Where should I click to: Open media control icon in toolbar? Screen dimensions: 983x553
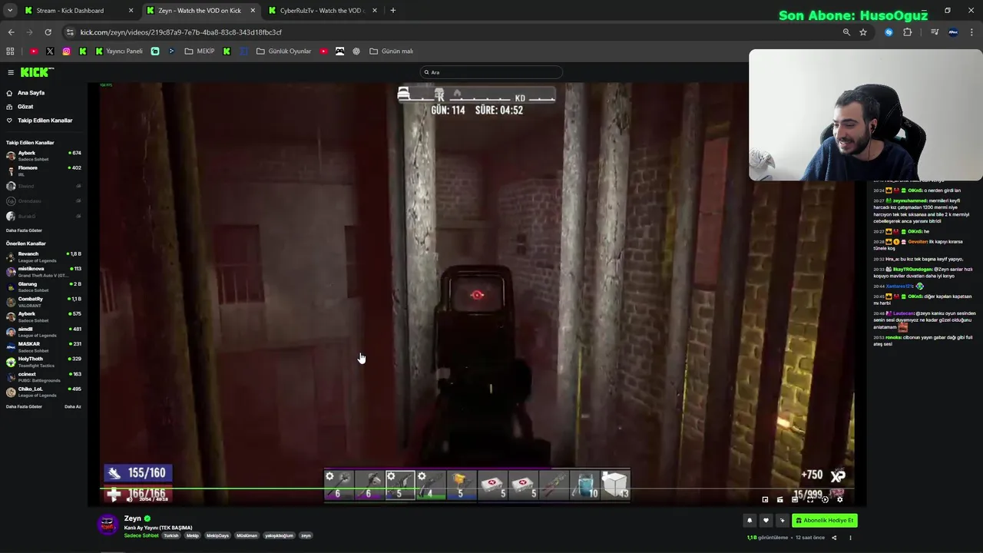[935, 32]
